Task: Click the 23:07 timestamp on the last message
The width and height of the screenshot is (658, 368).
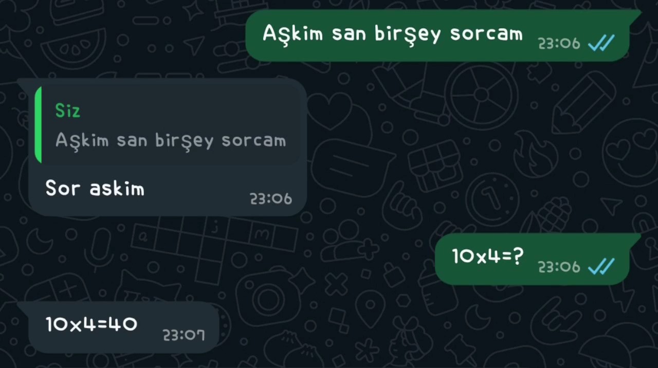Action: click(x=184, y=335)
